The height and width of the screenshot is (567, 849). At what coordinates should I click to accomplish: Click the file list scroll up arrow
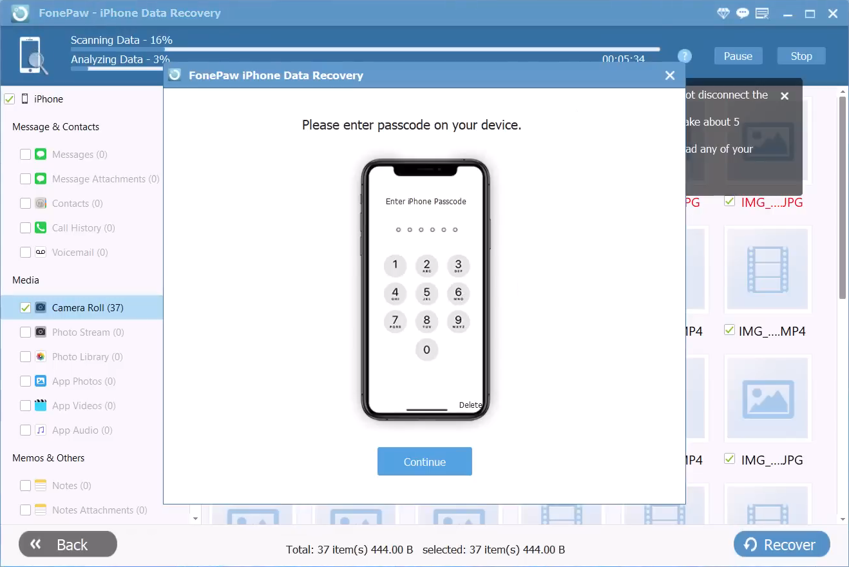pyautogui.click(x=843, y=92)
